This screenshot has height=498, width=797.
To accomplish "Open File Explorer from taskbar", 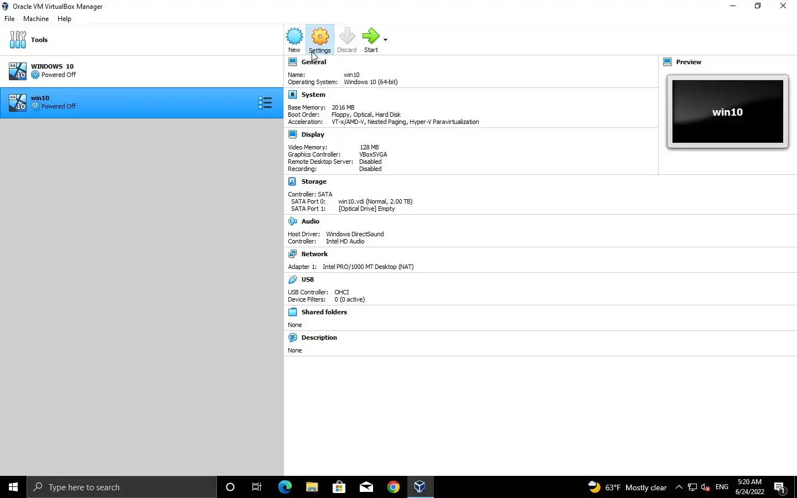I will pos(312,487).
